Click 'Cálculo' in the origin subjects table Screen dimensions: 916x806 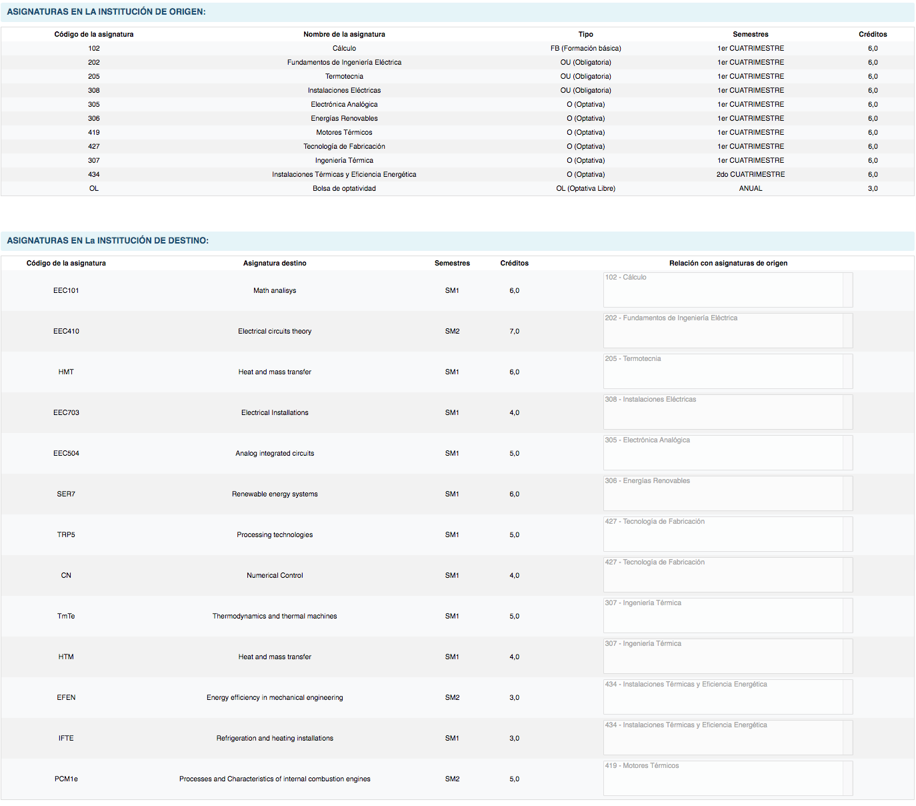click(344, 48)
